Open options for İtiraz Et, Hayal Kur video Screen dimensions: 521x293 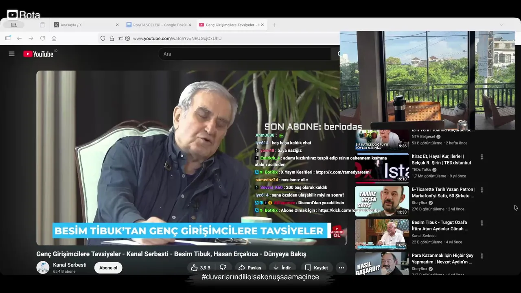[482, 157]
